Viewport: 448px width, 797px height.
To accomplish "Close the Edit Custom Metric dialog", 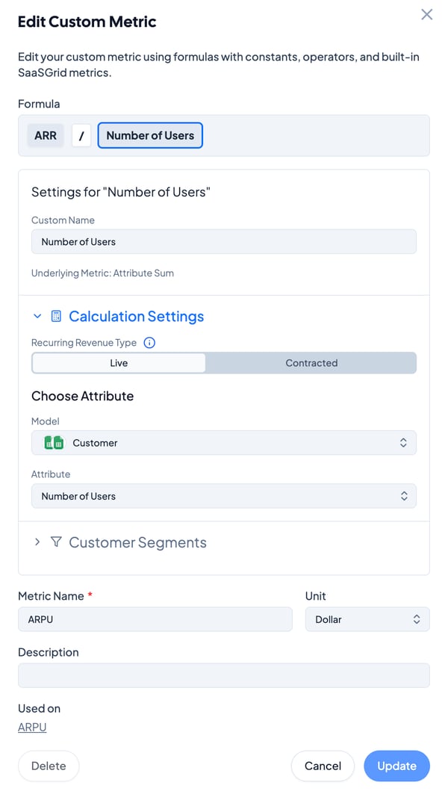I will [426, 14].
